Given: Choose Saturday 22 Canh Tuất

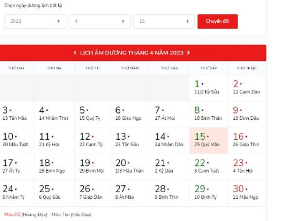Looking at the screenshot, I should coord(208,167).
